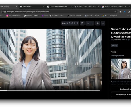Click the main video of the businesswoman
Viewport: 131px width, 108px height.
(51, 60)
